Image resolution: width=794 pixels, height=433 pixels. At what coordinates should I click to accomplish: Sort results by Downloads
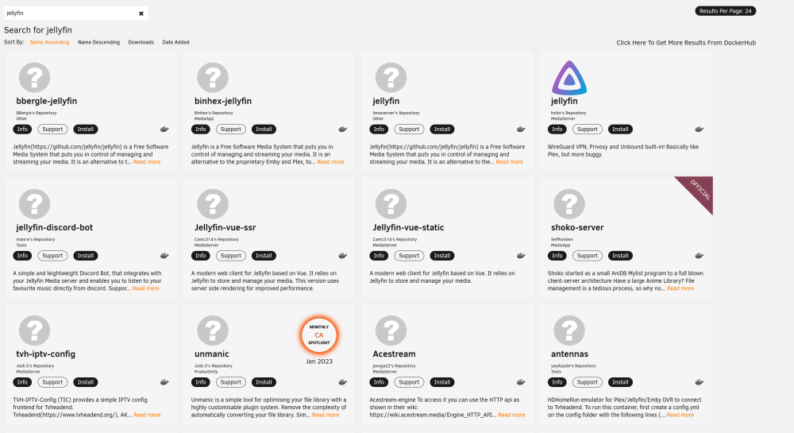click(141, 43)
